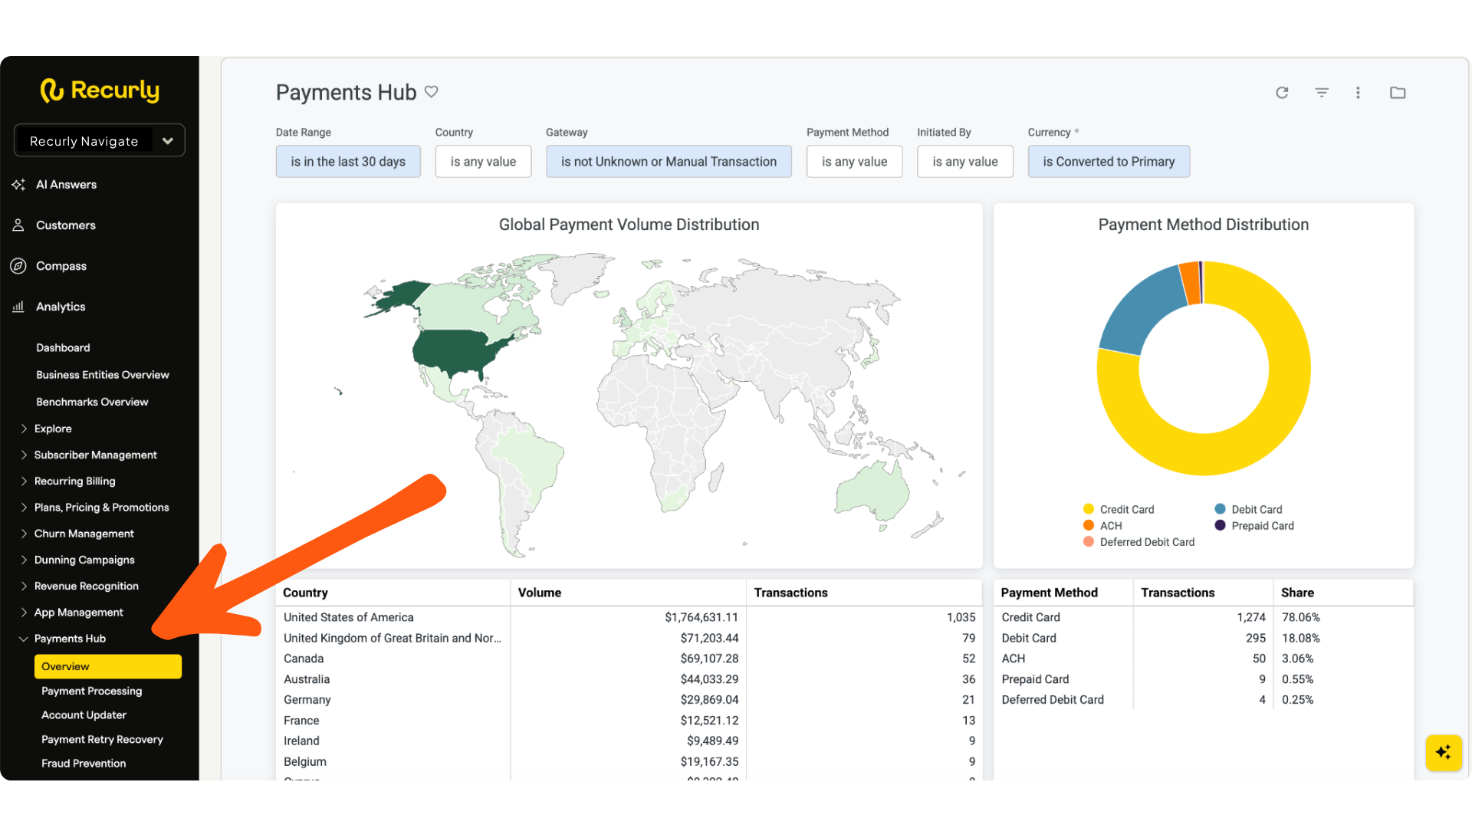Open Gateway filter
1472x828 pixels.
click(669, 162)
